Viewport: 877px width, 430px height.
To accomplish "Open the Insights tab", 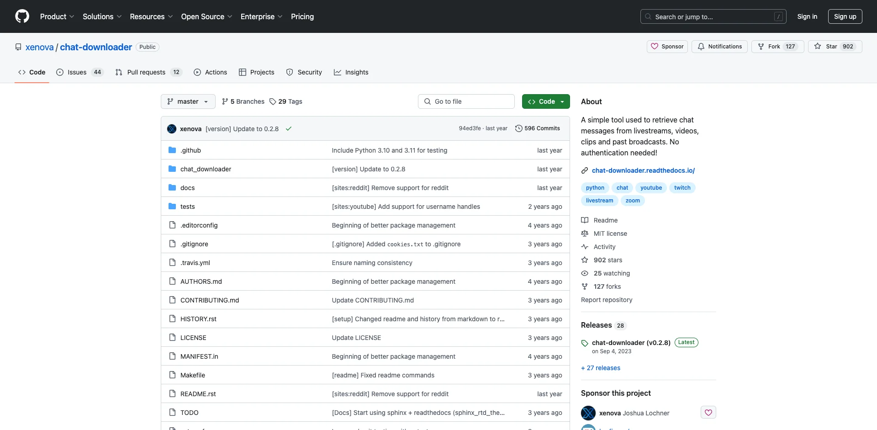I will [351, 72].
